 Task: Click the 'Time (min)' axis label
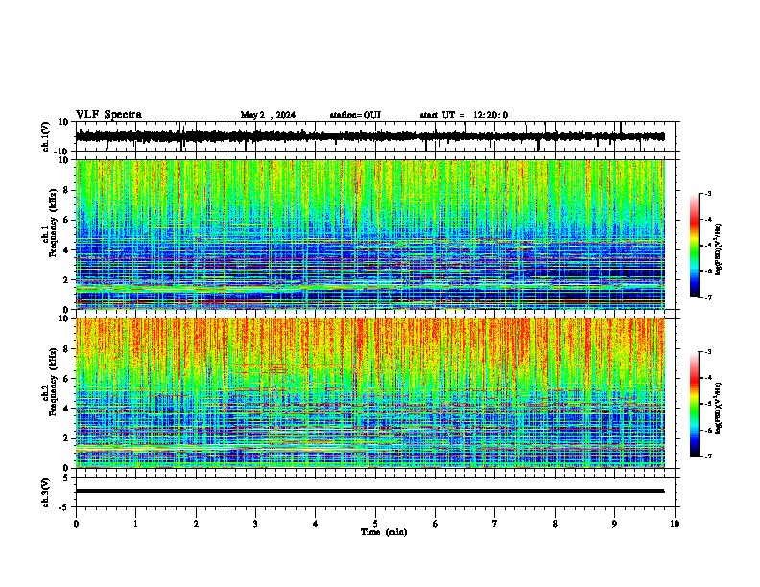pos(384,532)
